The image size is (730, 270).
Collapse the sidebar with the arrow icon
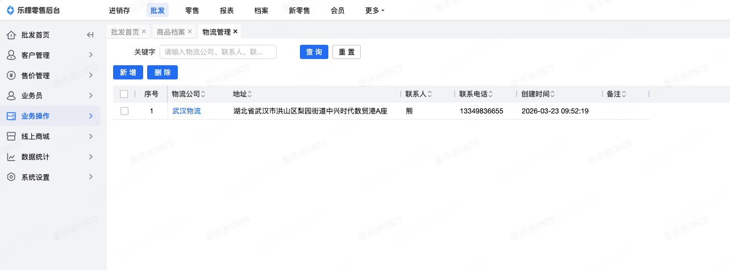pos(90,35)
